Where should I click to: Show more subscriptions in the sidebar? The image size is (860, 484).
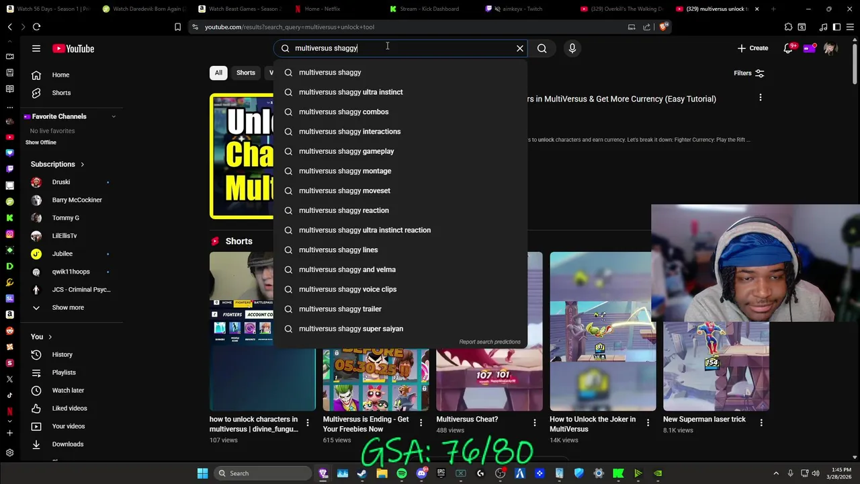[x=68, y=307]
